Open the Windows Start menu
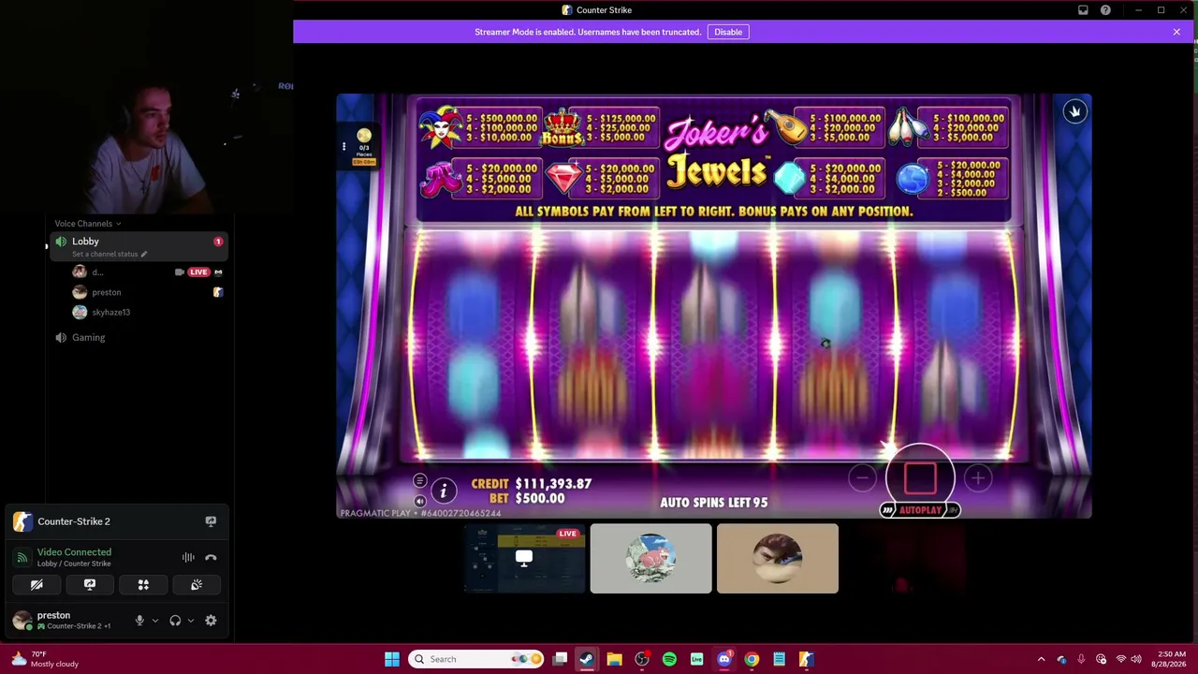Image resolution: width=1198 pixels, height=674 pixels. pos(392,659)
